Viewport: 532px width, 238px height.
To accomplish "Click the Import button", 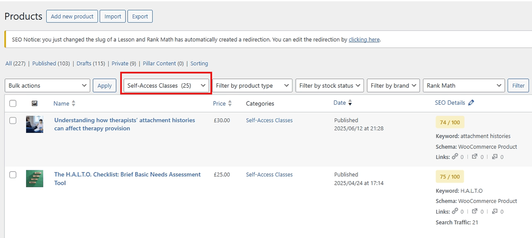I will (113, 16).
